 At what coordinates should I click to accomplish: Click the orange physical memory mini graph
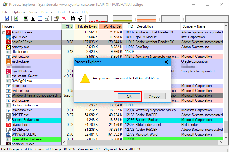147,19
